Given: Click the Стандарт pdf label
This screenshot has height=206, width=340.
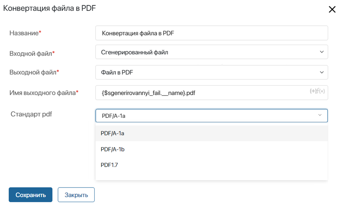Looking at the screenshot, I should [31, 114].
